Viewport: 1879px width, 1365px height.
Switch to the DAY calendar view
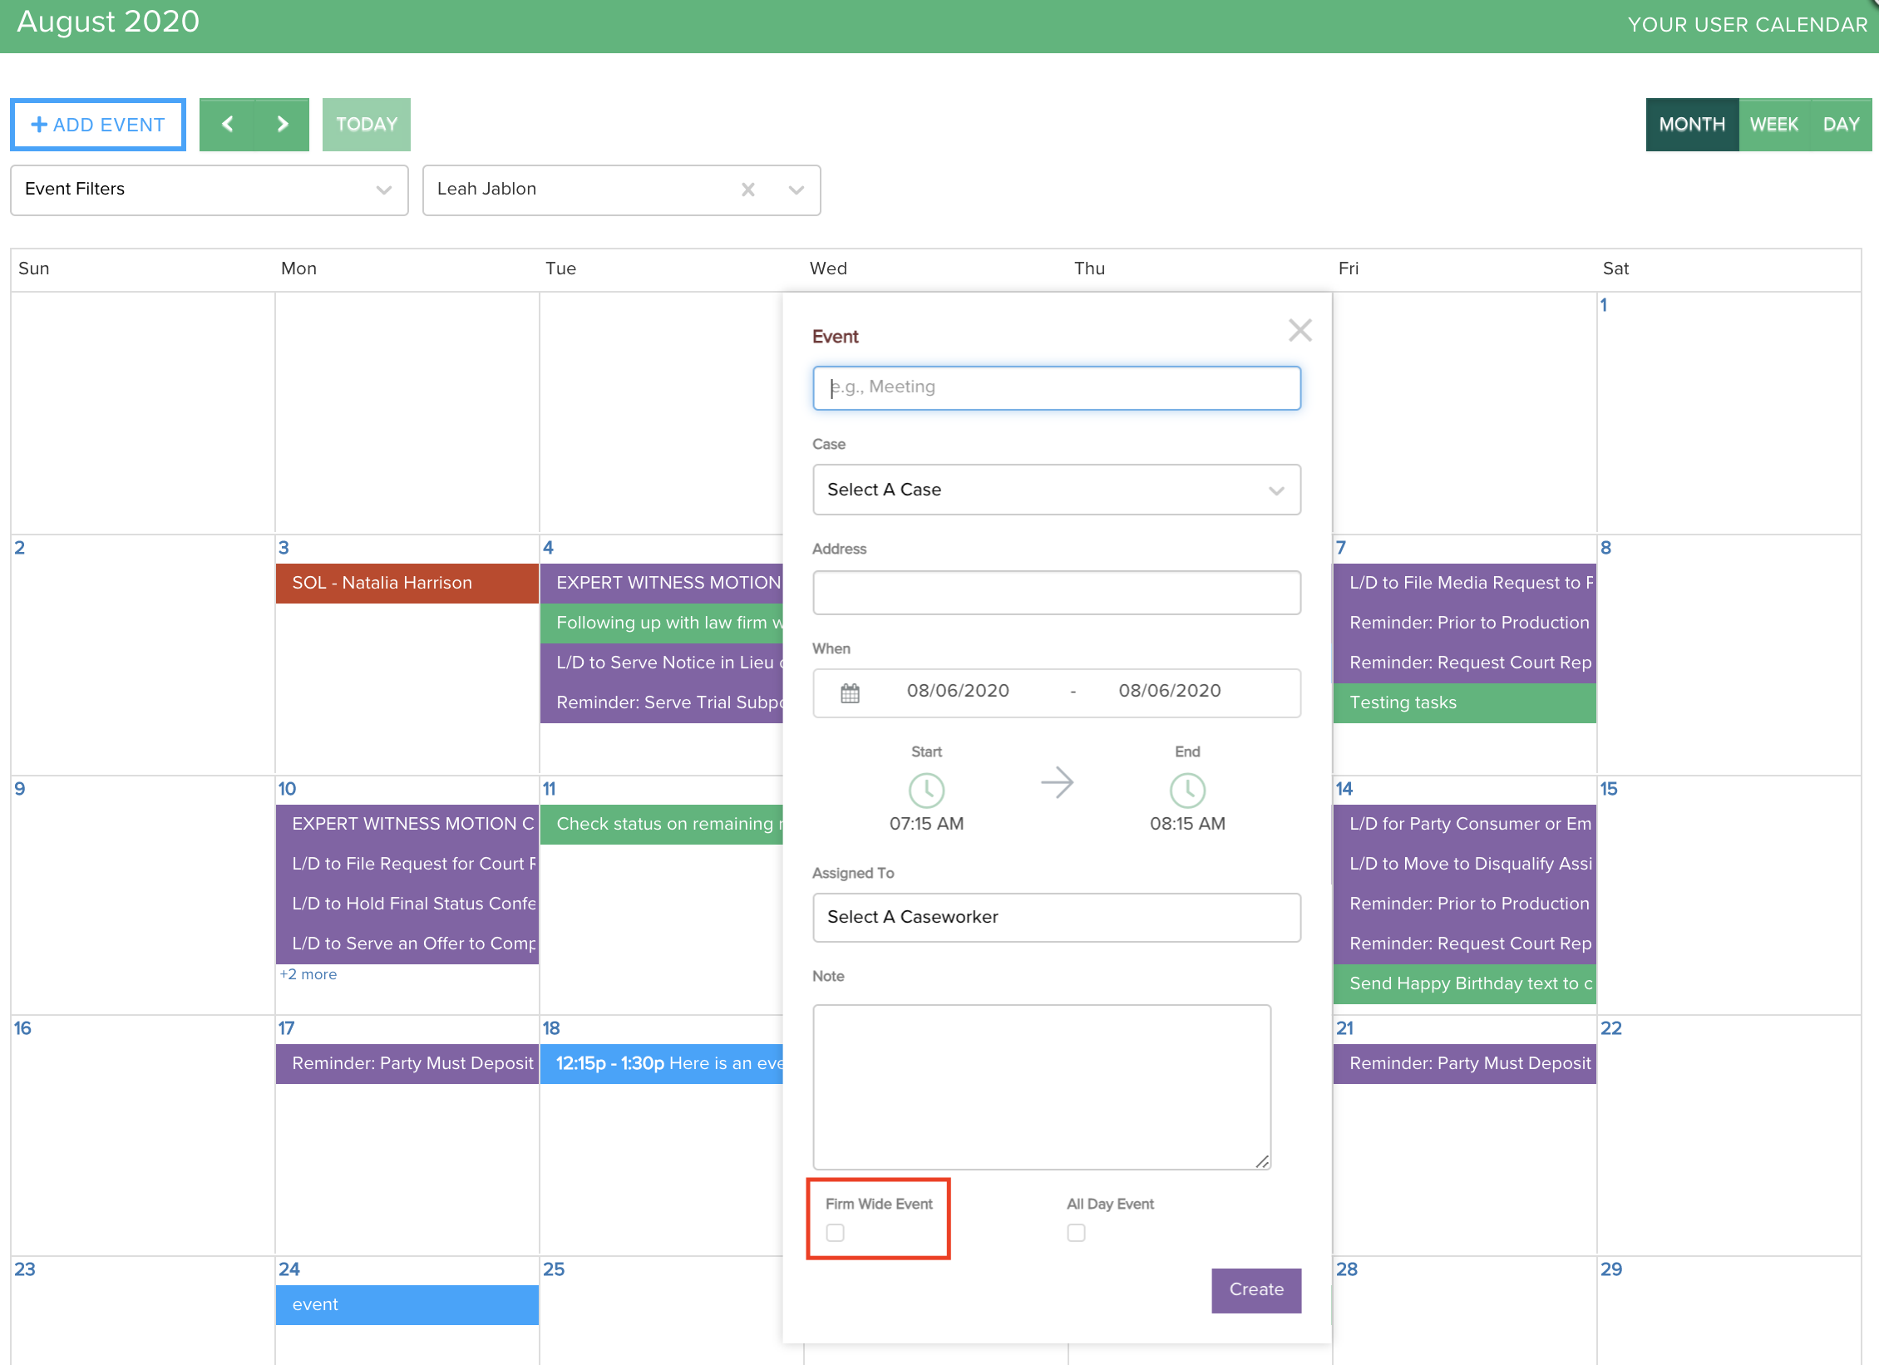[x=1840, y=124]
